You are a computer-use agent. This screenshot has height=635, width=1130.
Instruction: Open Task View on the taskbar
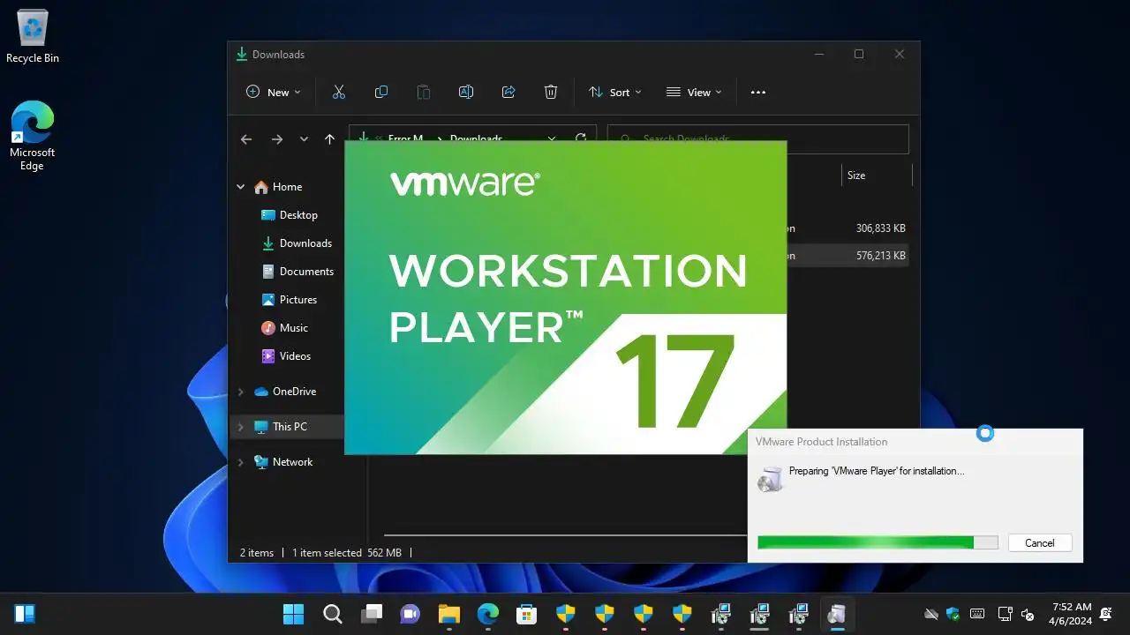372,614
